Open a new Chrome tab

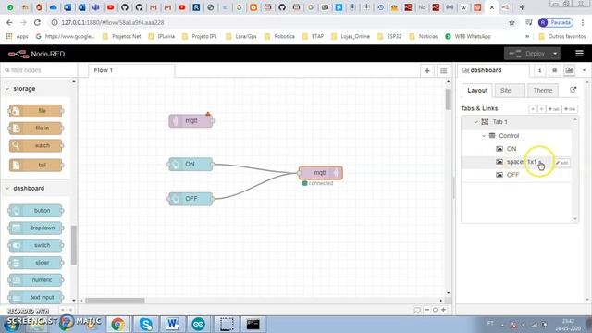point(522,7)
